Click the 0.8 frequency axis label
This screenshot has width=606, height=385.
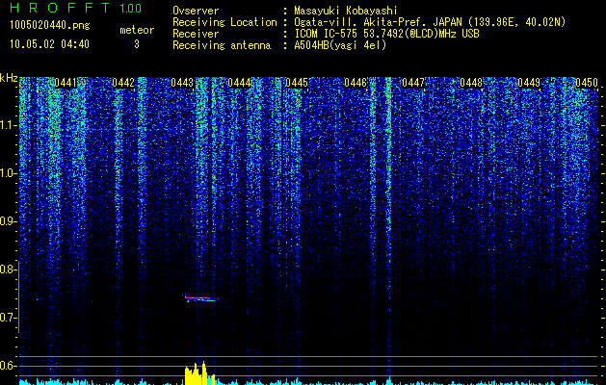pyautogui.click(x=8, y=269)
